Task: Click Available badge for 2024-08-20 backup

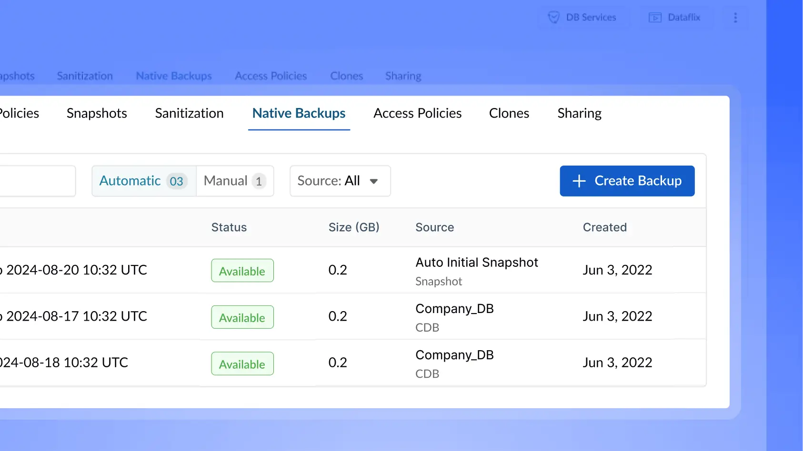Action: pos(242,270)
